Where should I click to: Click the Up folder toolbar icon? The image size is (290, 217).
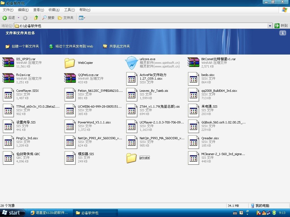[36, 18]
